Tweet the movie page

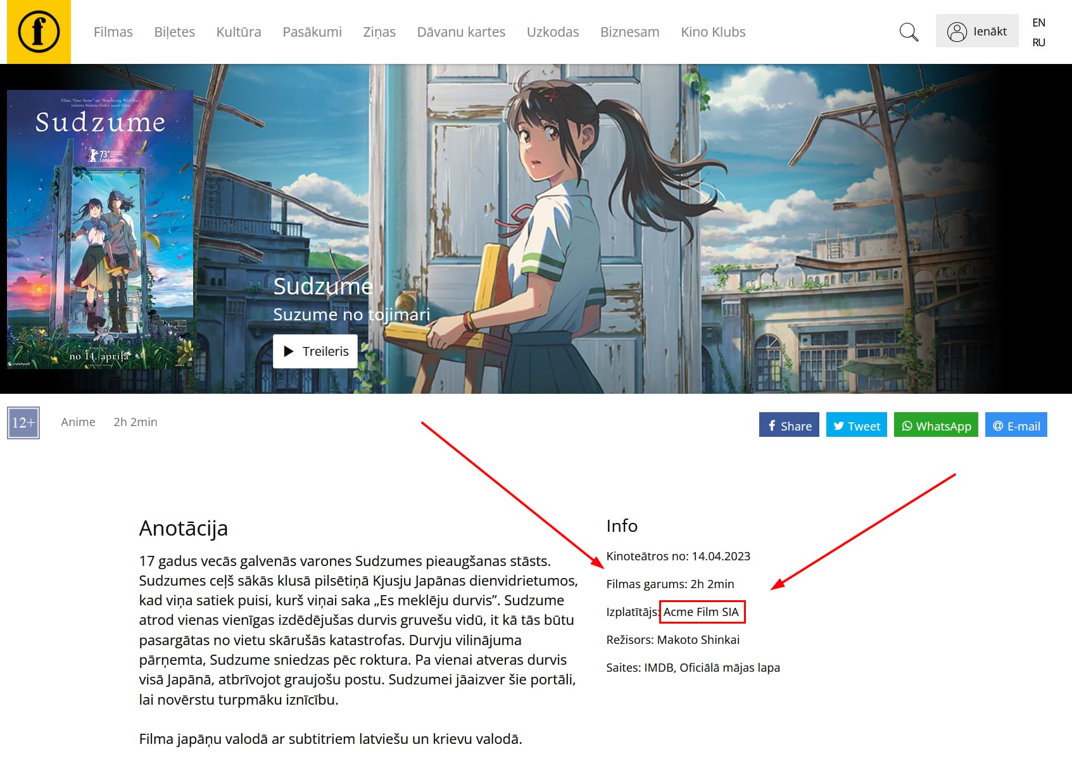pos(856,425)
